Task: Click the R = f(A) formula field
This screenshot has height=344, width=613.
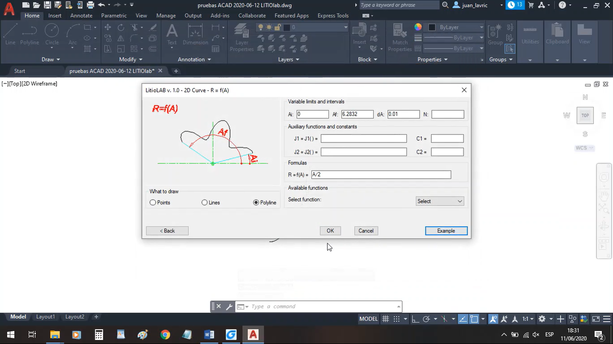Action: (381, 175)
